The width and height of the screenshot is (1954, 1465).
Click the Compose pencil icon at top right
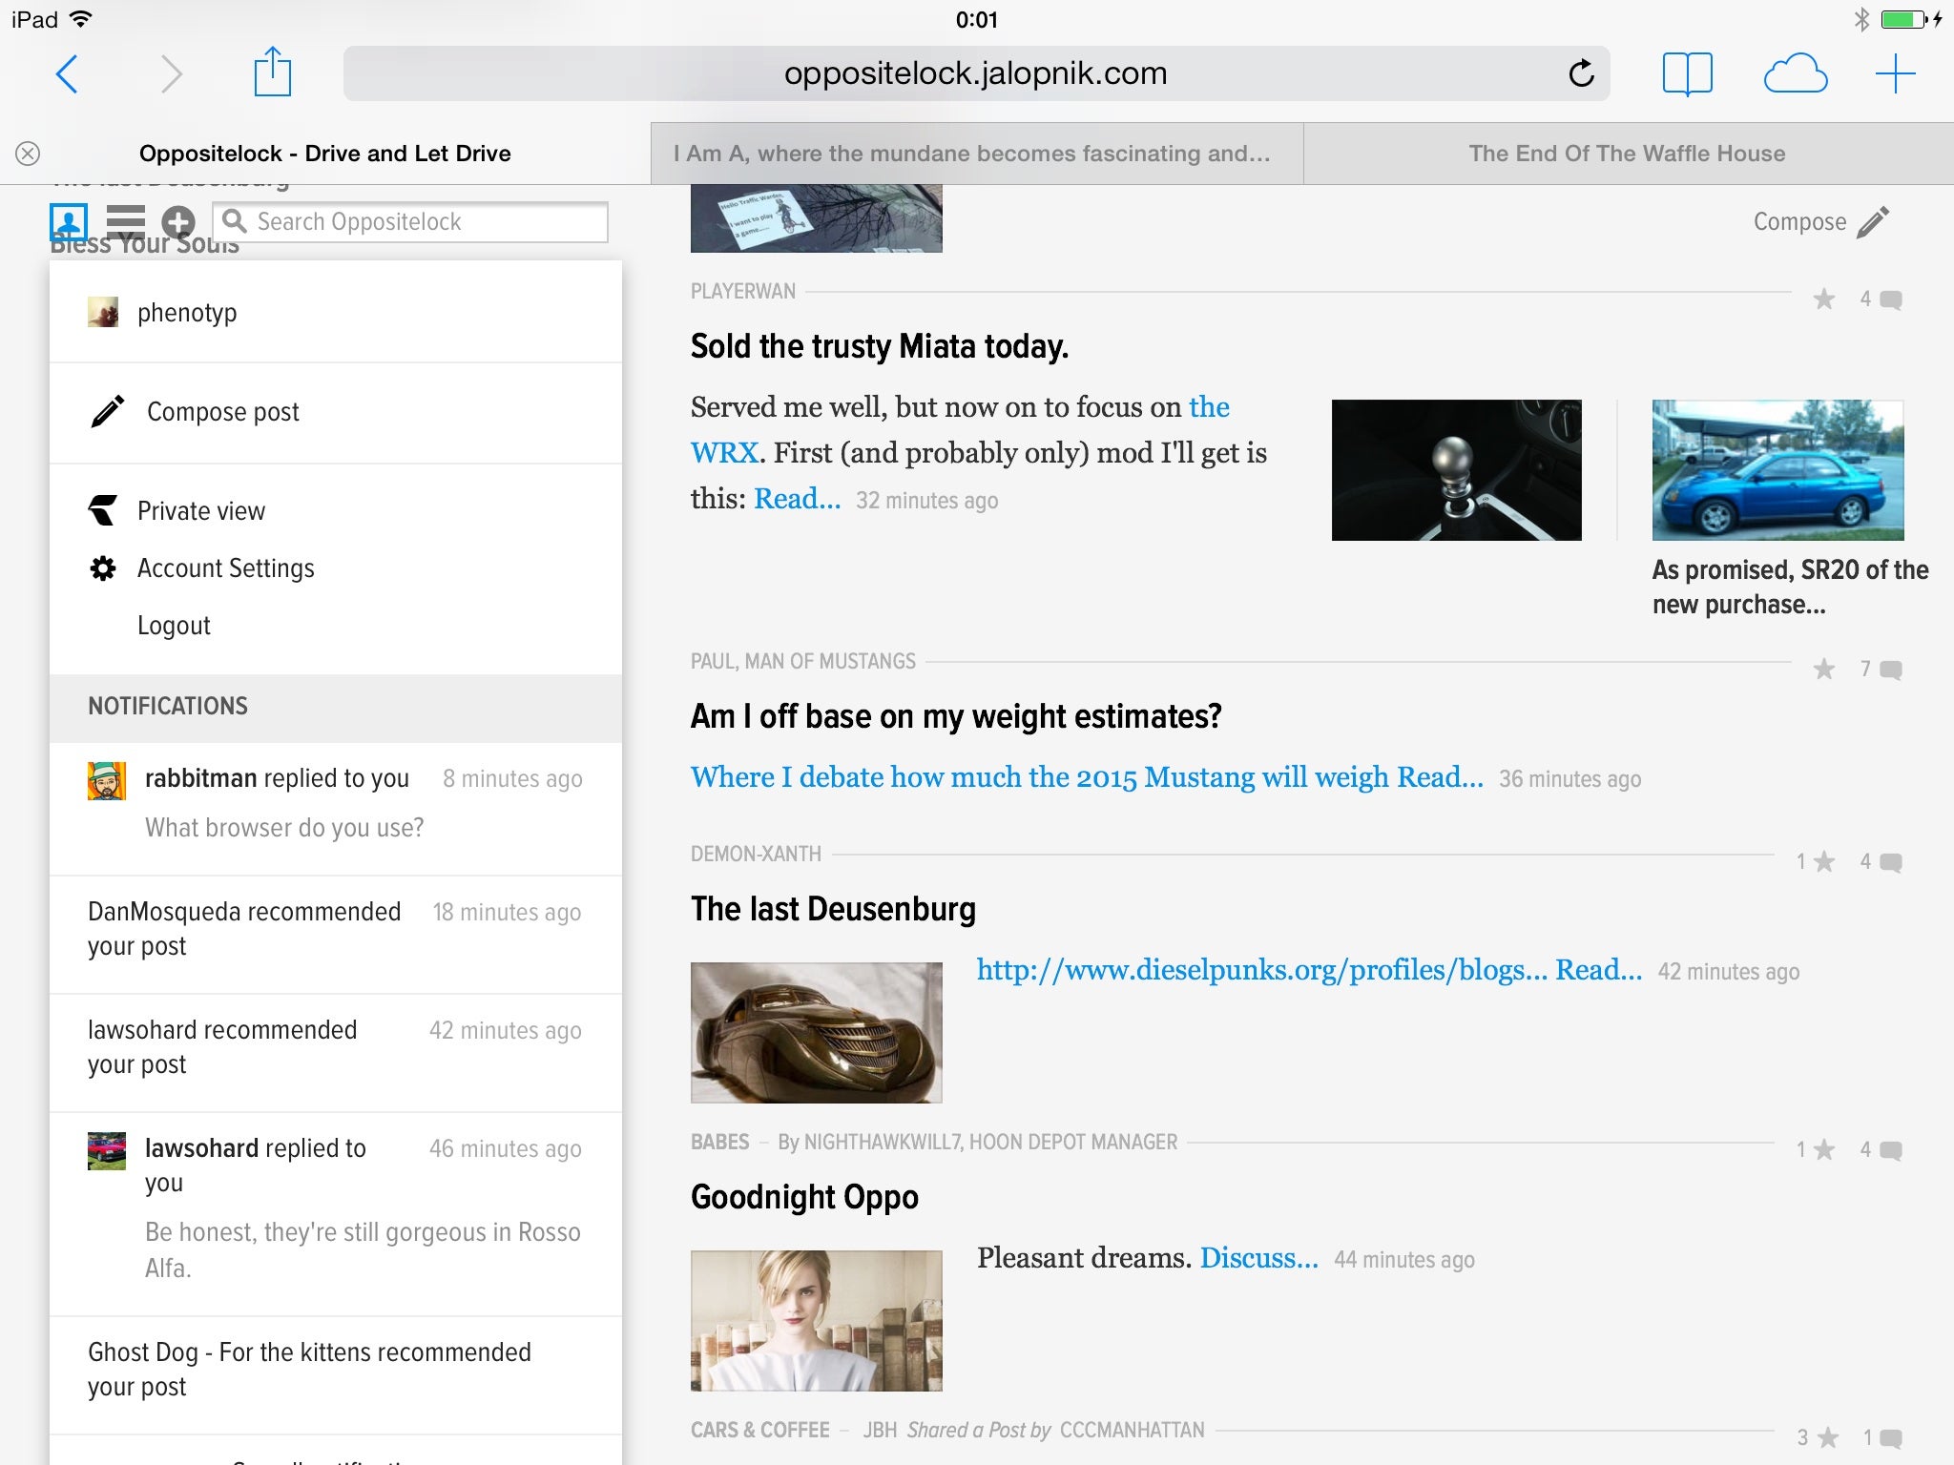1873,222
